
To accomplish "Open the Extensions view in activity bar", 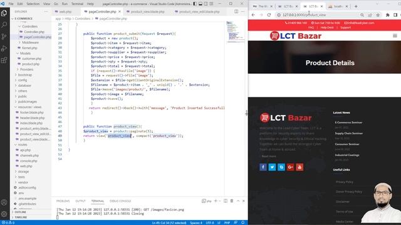I will click(x=4, y=60).
